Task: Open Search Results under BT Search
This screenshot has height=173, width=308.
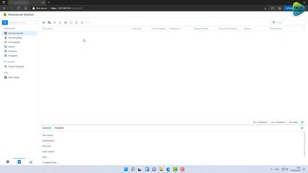Action: [19, 66]
